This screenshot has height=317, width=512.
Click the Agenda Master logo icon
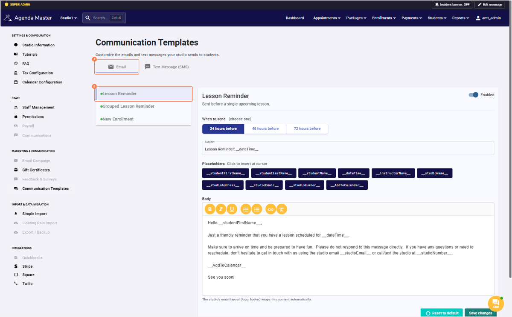coord(8,18)
